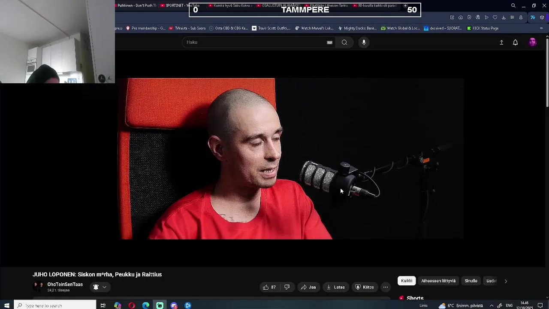The image size is (549, 309).
Task: Open the extensions cube icon
Action: pos(542,18)
